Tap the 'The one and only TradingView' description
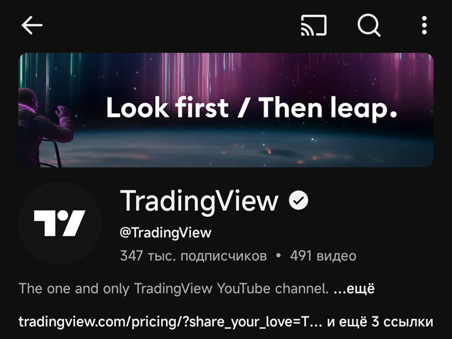Image resolution: width=452 pixels, height=339 pixels. point(116,289)
